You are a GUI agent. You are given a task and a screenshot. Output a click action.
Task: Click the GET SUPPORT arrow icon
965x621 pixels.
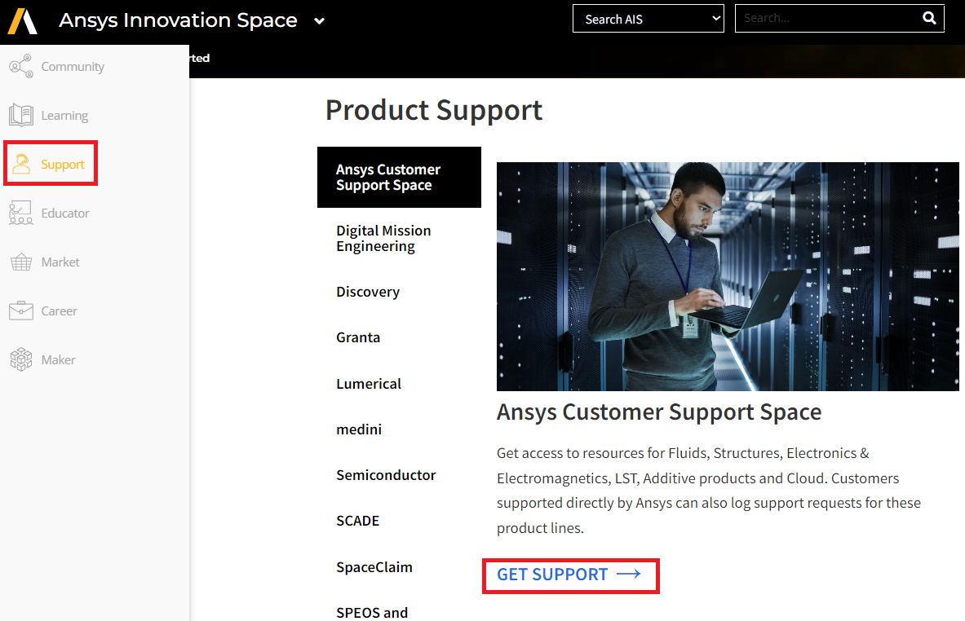point(628,575)
